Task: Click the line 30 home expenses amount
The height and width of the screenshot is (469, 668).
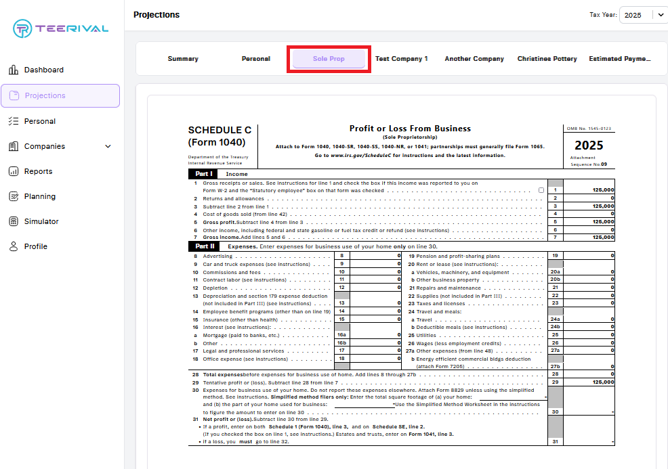Action: (x=589, y=412)
